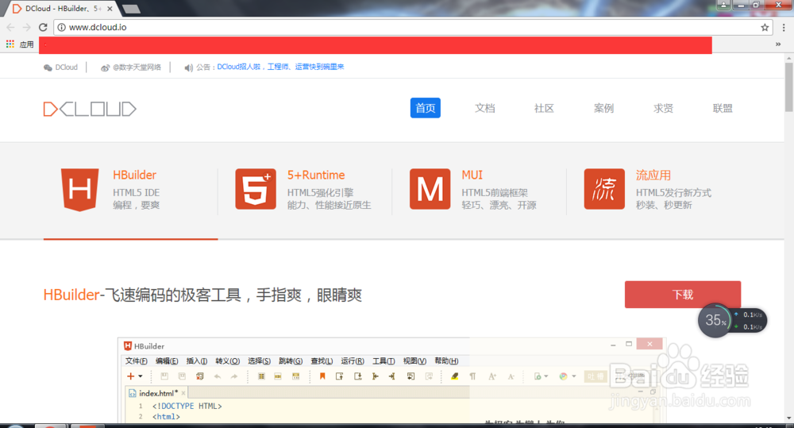Screen dimensions: 794x428
Task: Open the 联盟 navigation tab
Action: [x=723, y=108]
